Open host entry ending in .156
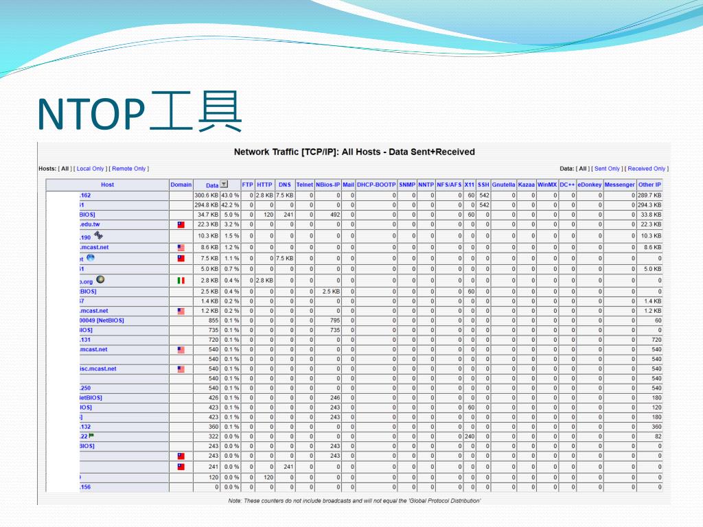Screen dimensions: 703x527 pyautogui.click(x=85, y=487)
